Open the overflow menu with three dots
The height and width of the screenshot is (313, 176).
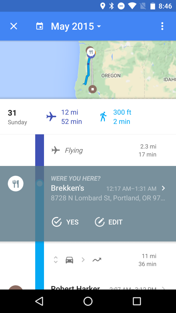(162, 26)
